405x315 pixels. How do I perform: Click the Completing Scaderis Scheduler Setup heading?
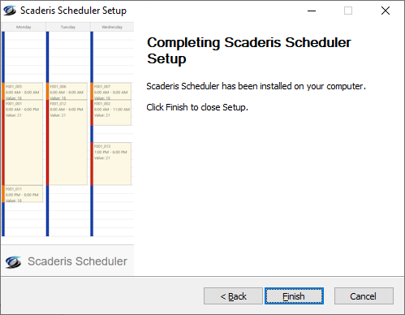pos(249,50)
